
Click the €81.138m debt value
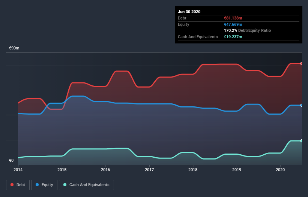coord(233,18)
